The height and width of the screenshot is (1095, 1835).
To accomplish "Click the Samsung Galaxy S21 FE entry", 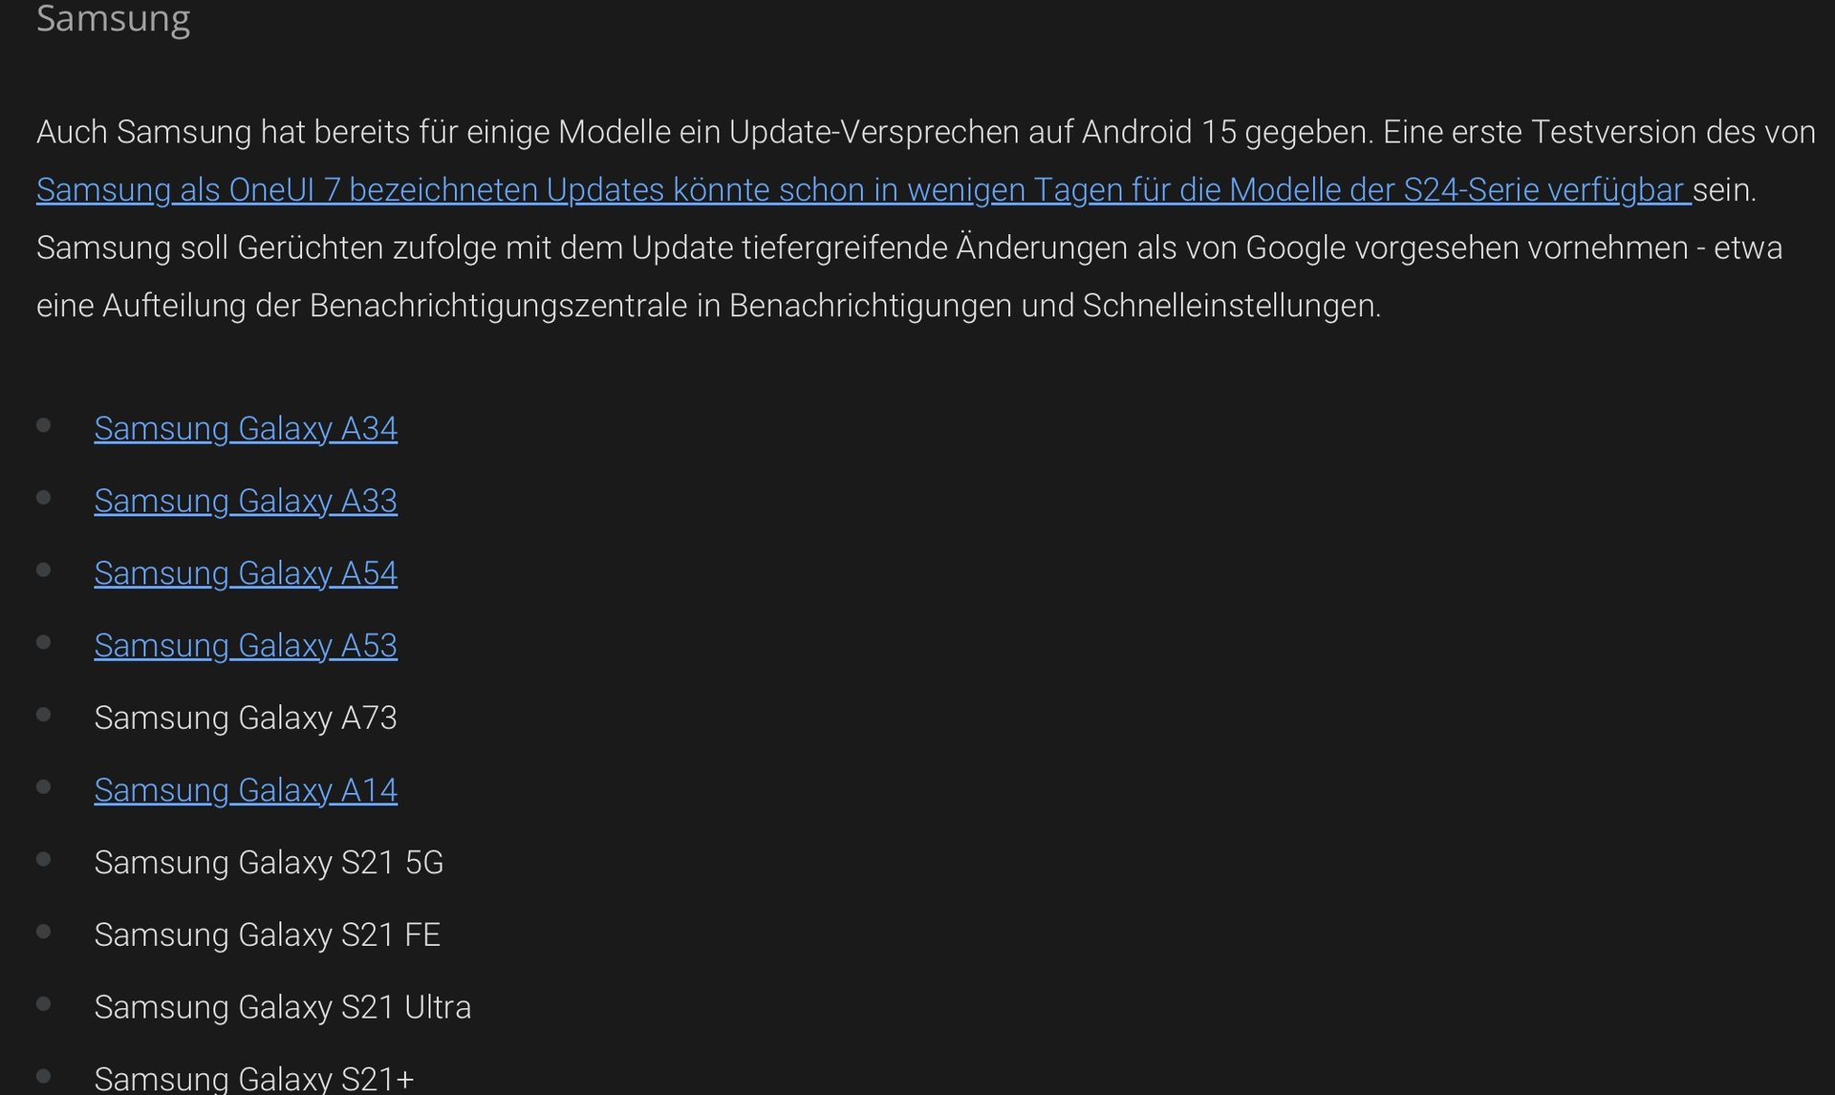I will point(268,934).
